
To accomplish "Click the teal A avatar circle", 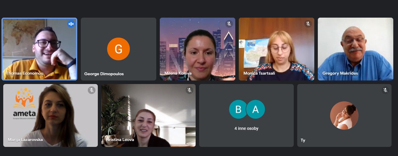I will [256, 109].
